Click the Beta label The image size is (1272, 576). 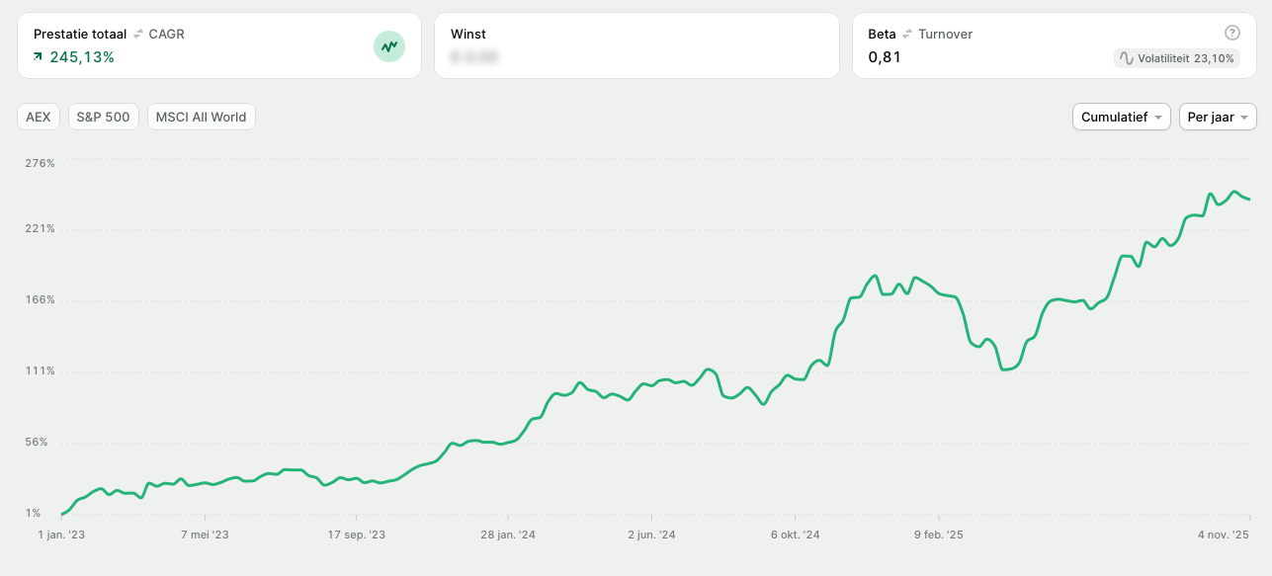click(x=882, y=34)
